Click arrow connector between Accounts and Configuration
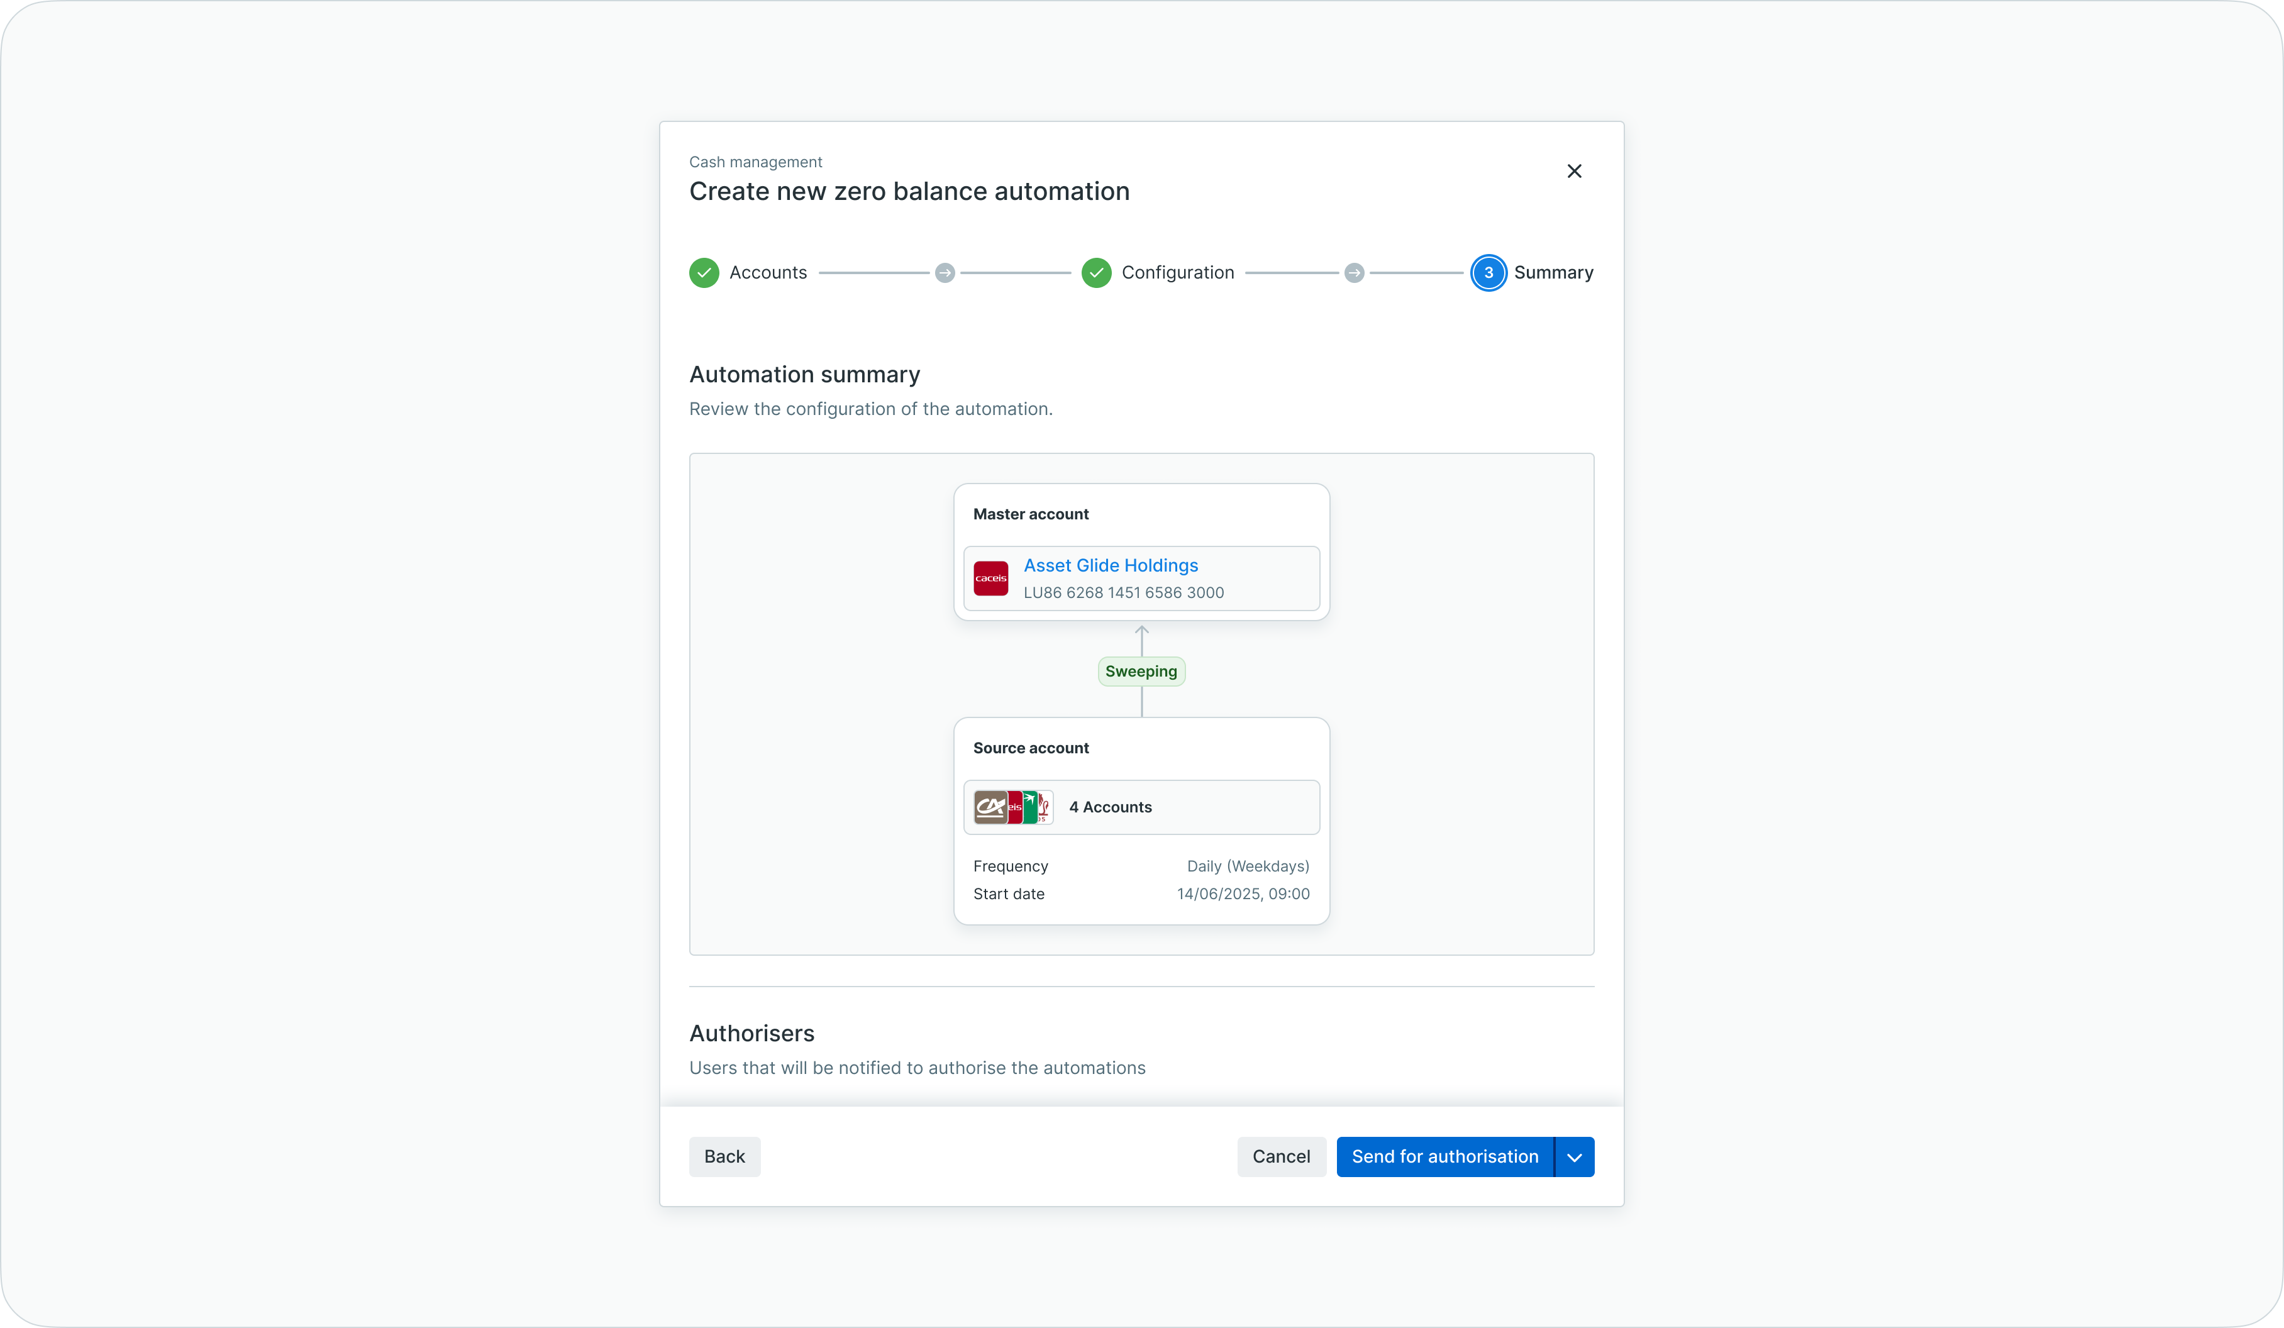The width and height of the screenshot is (2284, 1328). (x=945, y=273)
